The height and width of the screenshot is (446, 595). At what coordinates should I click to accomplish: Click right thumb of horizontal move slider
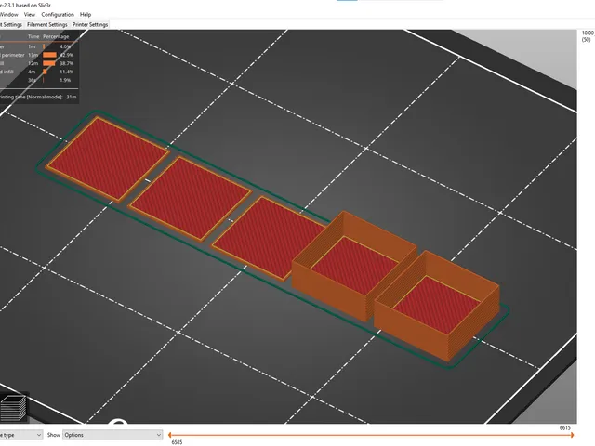(573, 435)
